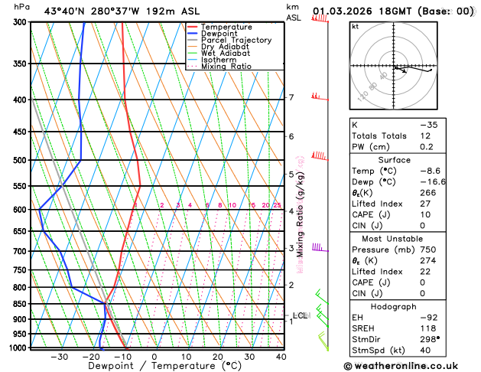
Task: Click the purple wind barb at 700 hPa
Action: pos(320,247)
